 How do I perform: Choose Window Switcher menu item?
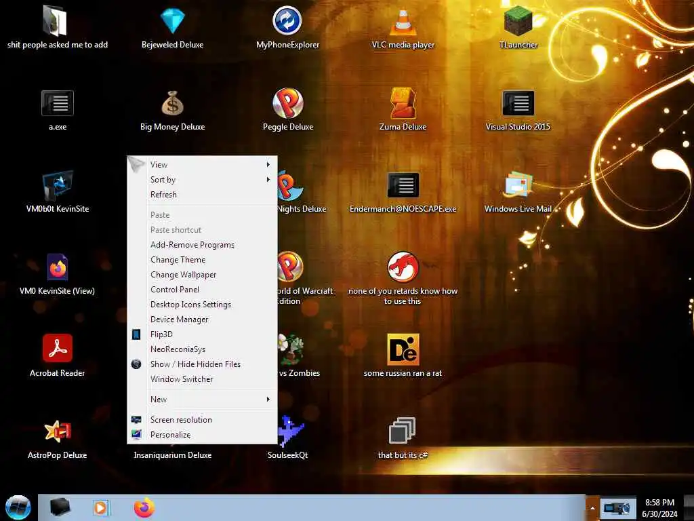click(x=202, y=379)
